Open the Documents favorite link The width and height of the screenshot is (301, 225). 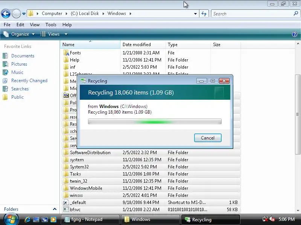(23, 56)
